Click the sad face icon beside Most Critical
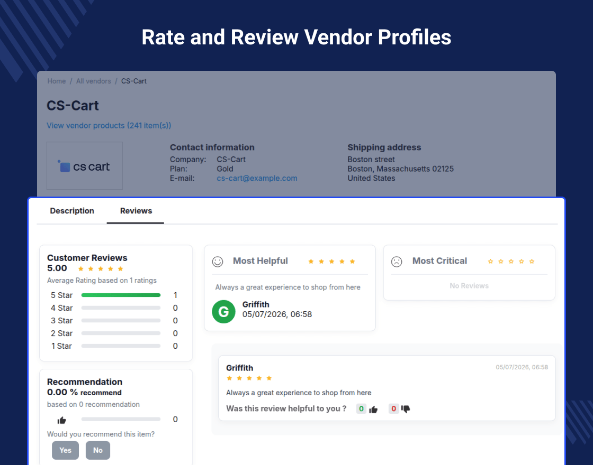593x465 pixels. [x=397, y=262]
